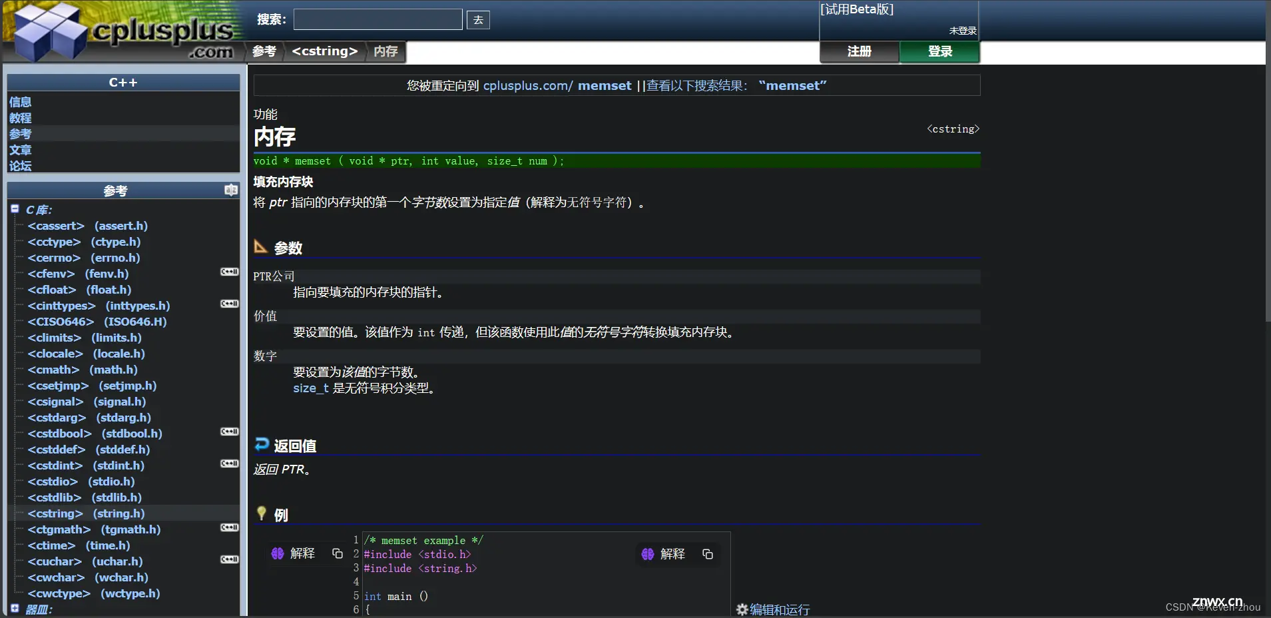Click C++11 badge next to cinttypes

[x=229, y=304]
